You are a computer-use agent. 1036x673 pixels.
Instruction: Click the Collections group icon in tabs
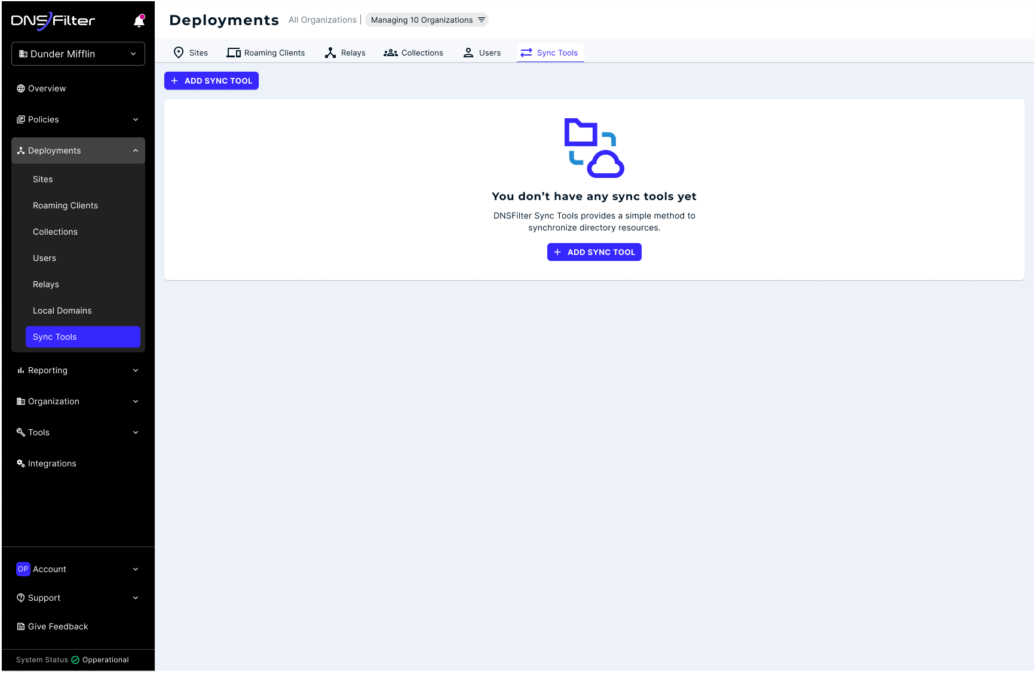click(391, 53)
